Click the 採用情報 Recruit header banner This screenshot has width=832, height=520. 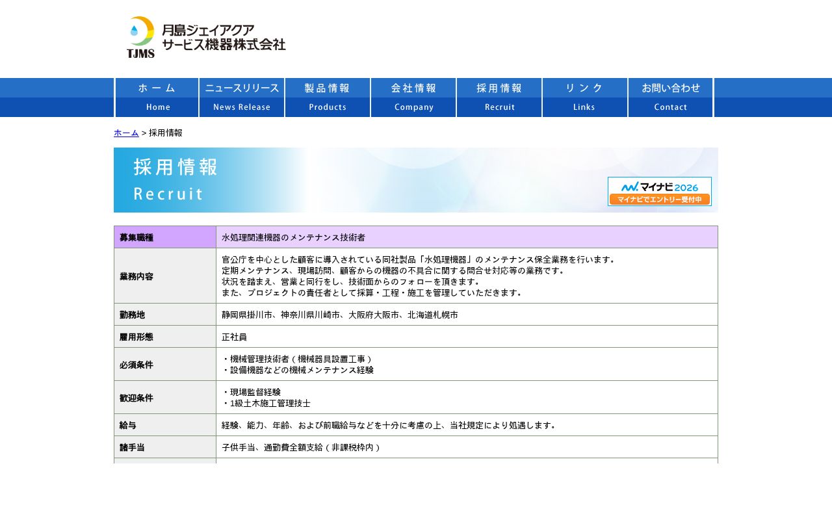pos(325,180)
